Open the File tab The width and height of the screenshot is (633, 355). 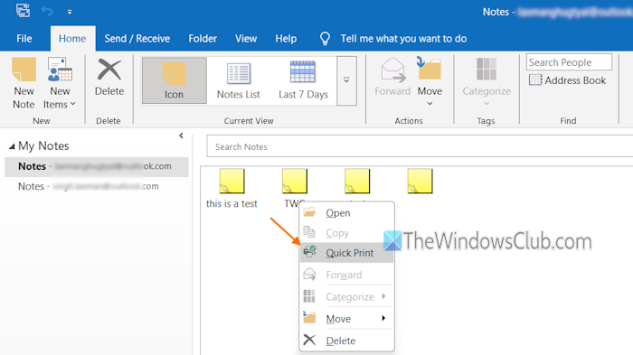pos(24,39)
